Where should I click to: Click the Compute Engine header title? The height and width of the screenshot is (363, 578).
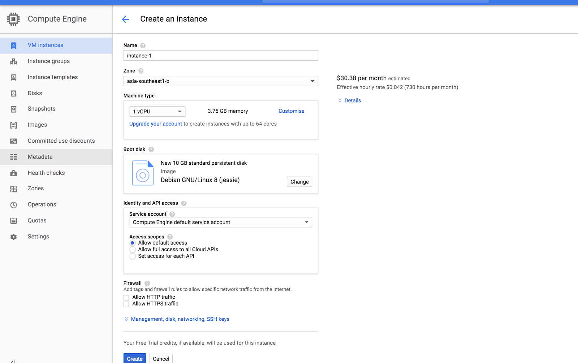tap(57, 19)
